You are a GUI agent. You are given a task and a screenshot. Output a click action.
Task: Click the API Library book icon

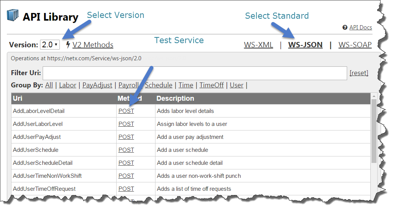click(13, 16)
